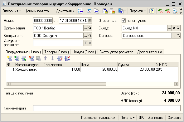Edit the current row pencil icon
184x122 pixels.
[24, 58]
